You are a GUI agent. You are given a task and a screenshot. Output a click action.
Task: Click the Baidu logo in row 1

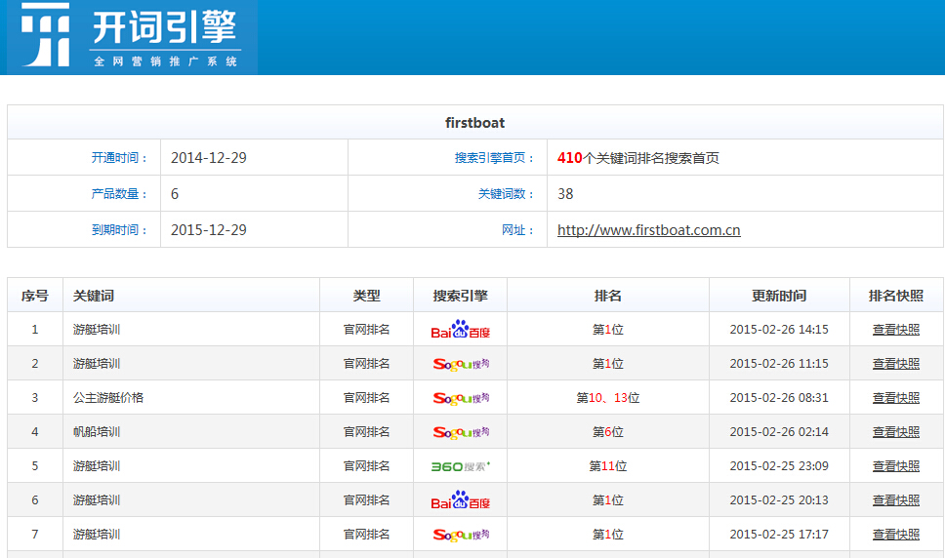coord(461,330)
